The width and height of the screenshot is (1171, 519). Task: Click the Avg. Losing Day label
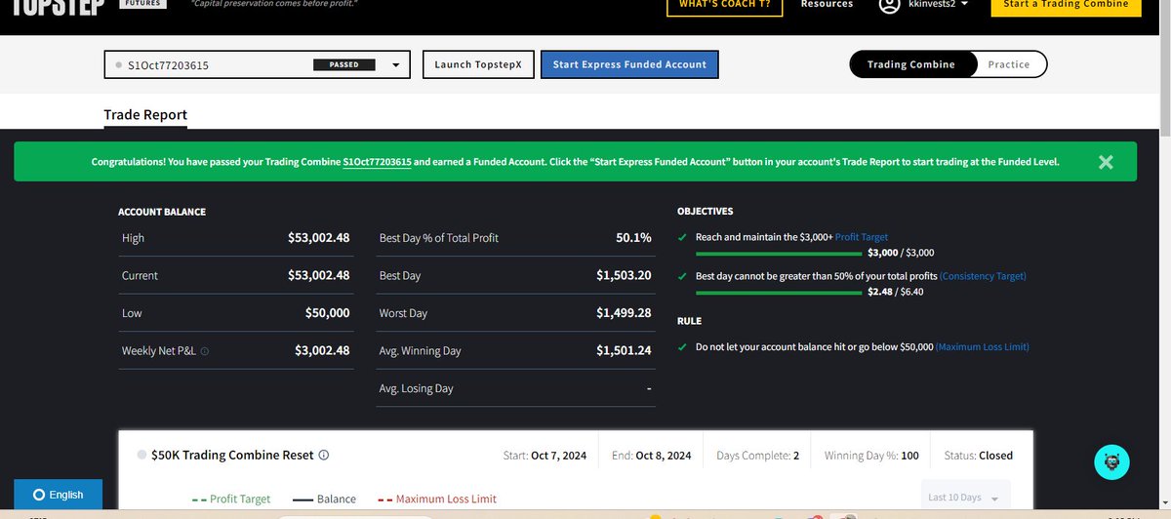(417, 388)
